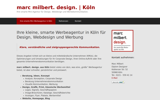Click list item 'Anzeigen, Flyer, Plakate, Werbemittel'
160x100 pixels.
point(43,96)
